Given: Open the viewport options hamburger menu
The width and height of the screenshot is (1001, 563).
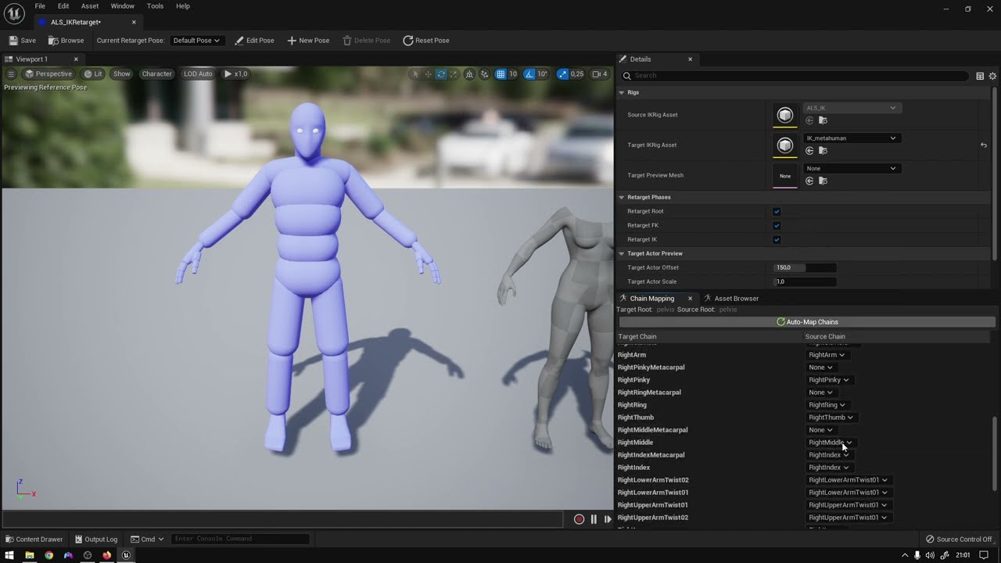Looking at the screenshot, I should (x=11, y=74).
